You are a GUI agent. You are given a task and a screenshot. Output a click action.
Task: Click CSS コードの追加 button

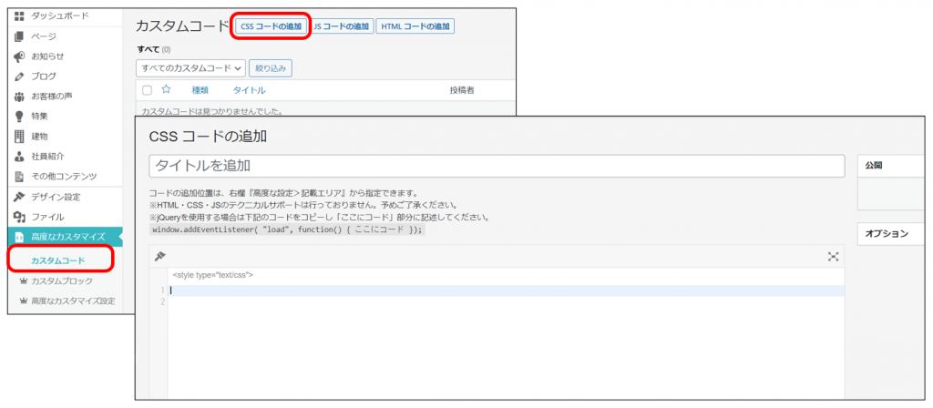tap(271, 26)
